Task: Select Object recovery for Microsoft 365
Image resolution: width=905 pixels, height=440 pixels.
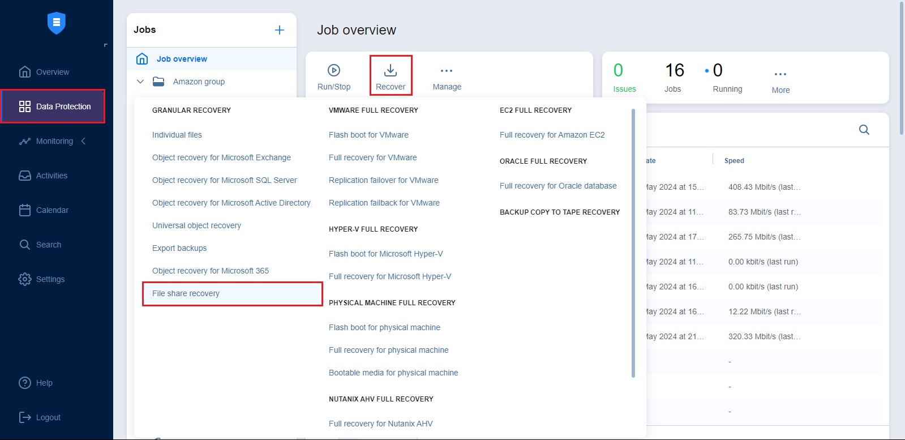Action: [x=210, y=271]
